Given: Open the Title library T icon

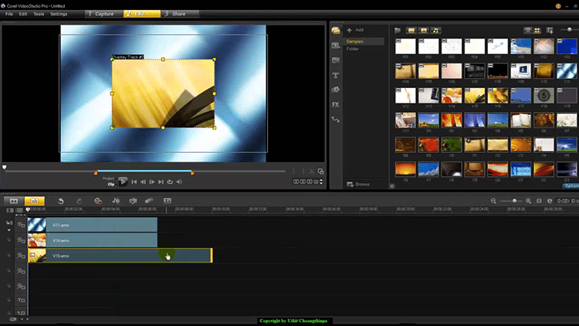Looking at the screenshot, I should pos(336,75).
